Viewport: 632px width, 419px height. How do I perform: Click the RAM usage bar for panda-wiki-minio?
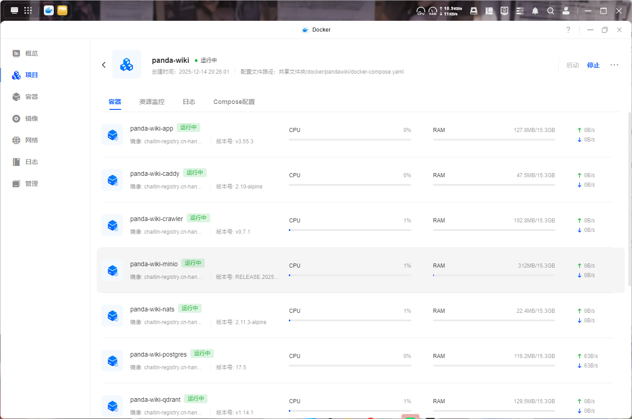tap(494, 275)
